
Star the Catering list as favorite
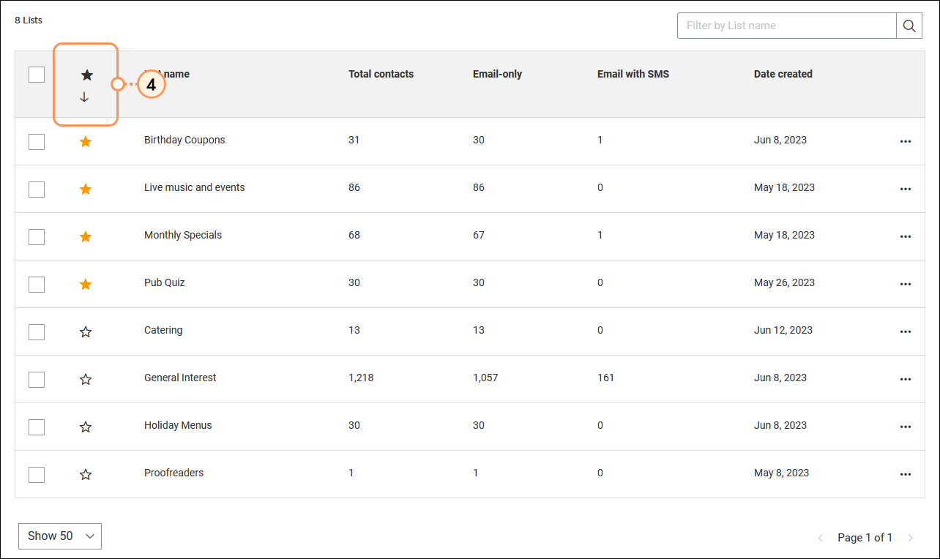(x=86, y=331)
